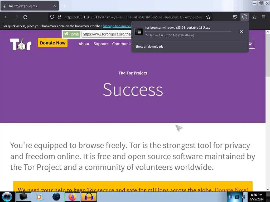270x202 pixels.
Task: Close the Tor Project | Success tab
Action: point(55,6)
